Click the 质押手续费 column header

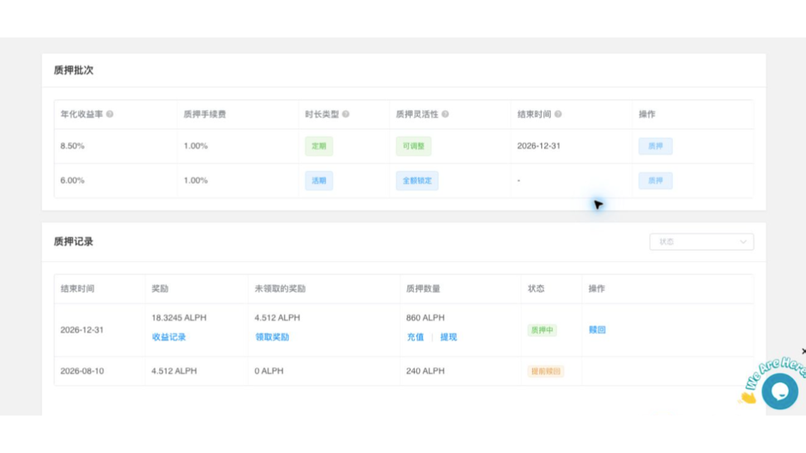click(205, 115)
